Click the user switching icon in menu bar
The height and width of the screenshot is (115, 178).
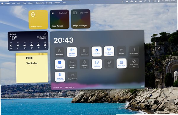point(159,1)
